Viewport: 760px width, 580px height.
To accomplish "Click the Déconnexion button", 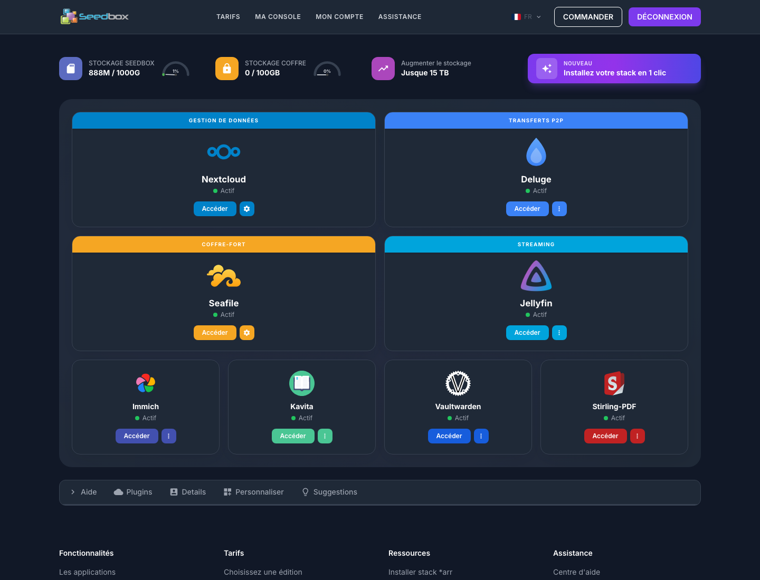I will point(664,17).
